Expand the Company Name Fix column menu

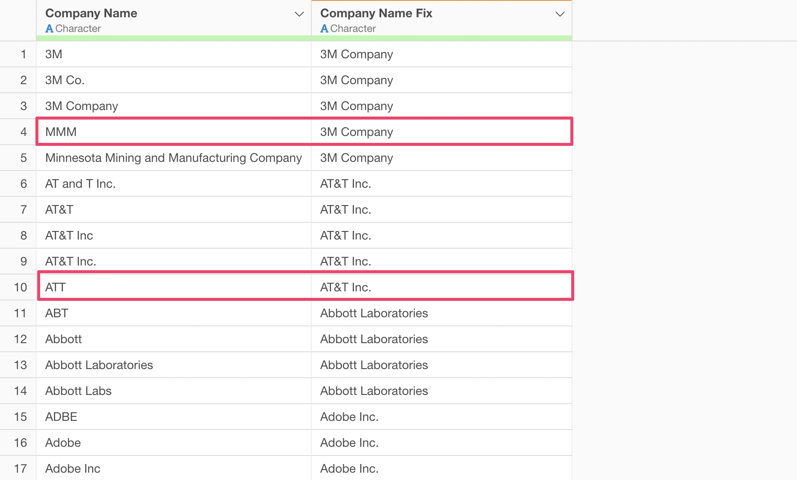pyautogui.click(x=560, y=14)
